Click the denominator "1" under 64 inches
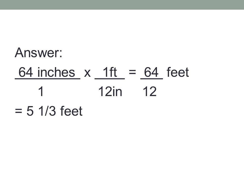 pos(41,91)
